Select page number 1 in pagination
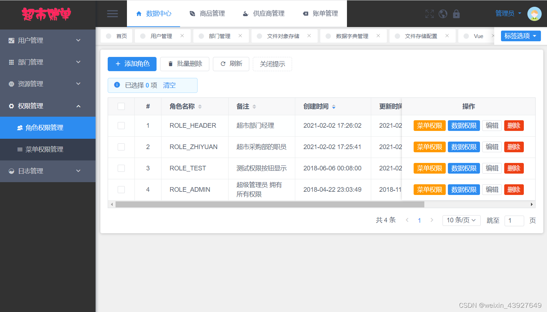547x312 pixels. pos(419,221)
